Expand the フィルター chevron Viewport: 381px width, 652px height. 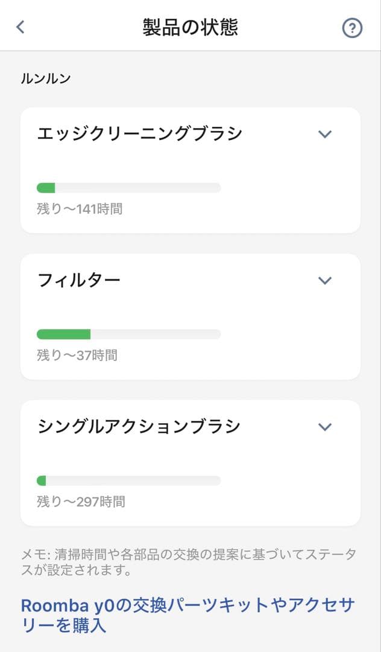pyautogui.click(x=325, y=280)
